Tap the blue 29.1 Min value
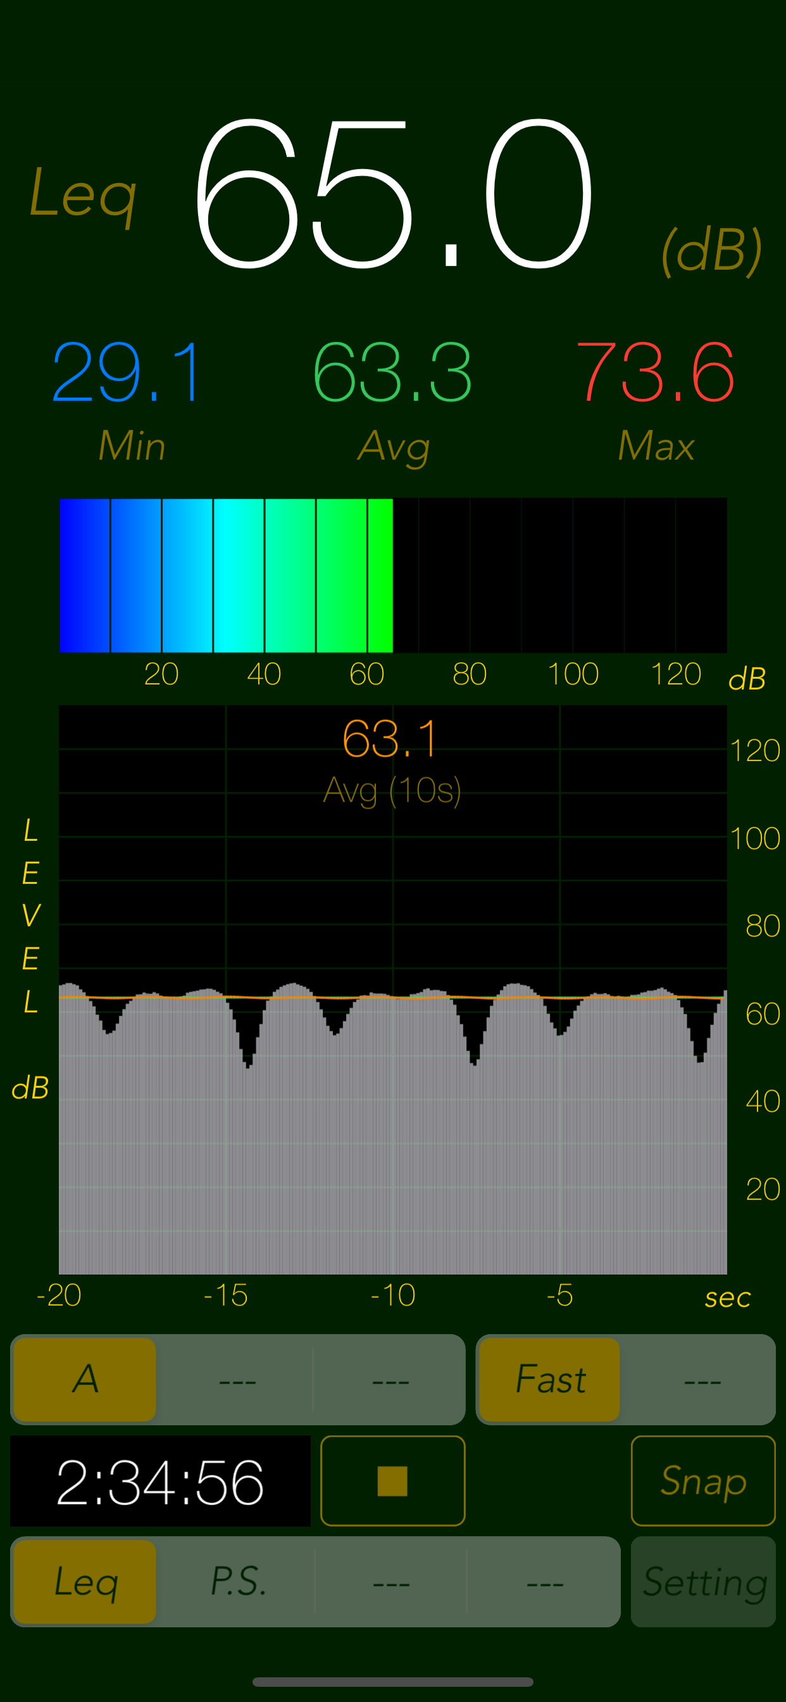The width and height of the screenshot is (786, 1702). tap(127, 374)
